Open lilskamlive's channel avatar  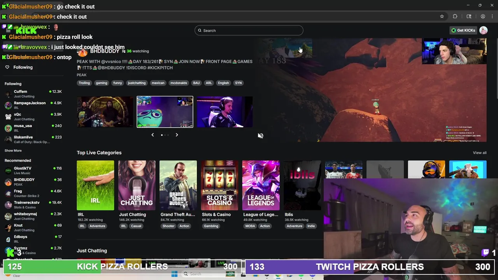(x=8, y=139)
